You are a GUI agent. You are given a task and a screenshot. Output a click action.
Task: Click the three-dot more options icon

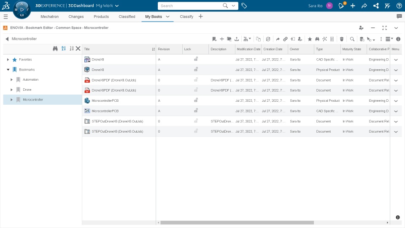click(x=381, y=39)
